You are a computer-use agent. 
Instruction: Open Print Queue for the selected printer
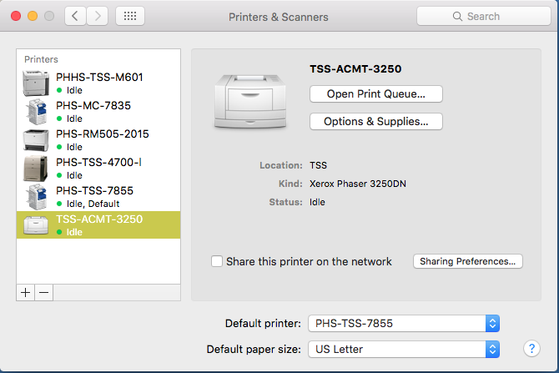click(375, 93)
